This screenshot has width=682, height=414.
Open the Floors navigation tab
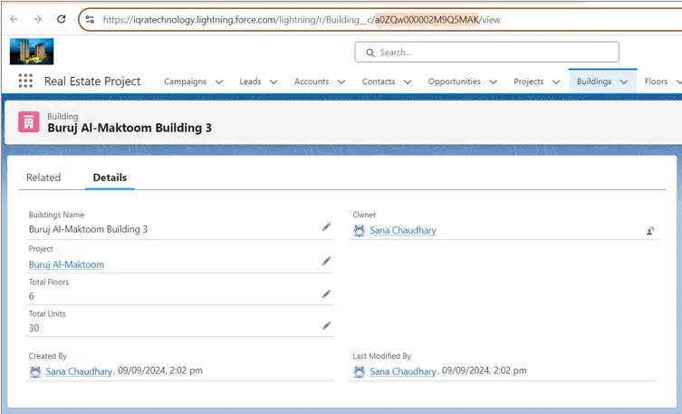[656, 82]
